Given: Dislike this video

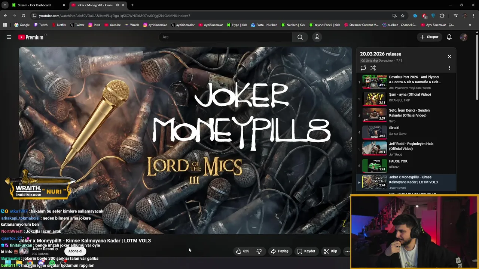Looking at the screenshot, I should [259, 251].
